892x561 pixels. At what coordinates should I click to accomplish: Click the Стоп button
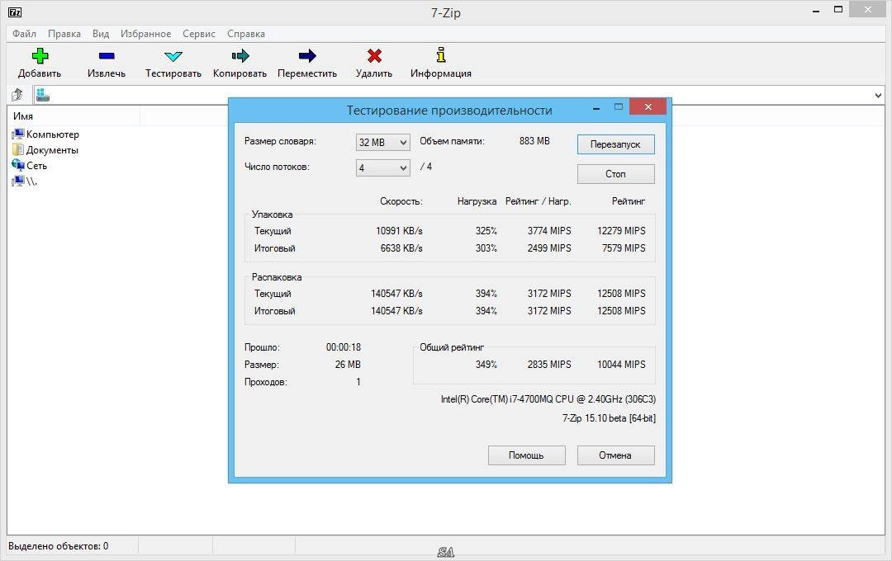(615, 174)
